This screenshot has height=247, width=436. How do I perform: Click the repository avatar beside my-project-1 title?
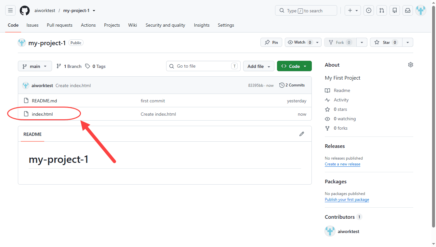click(x=22, y=43)
